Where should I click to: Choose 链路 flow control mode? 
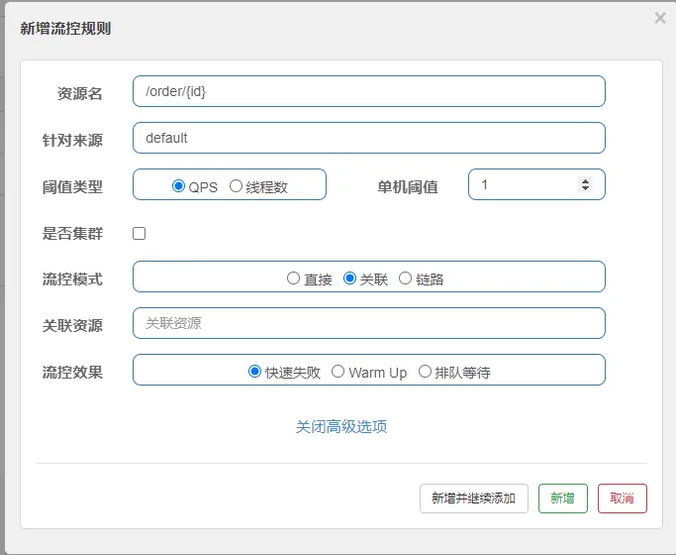click(405, 277)
